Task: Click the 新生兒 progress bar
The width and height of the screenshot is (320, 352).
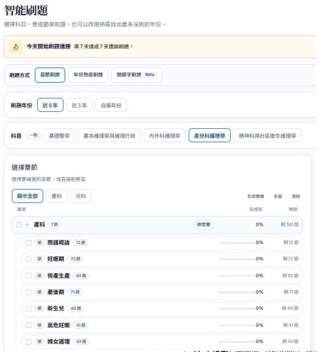Action: pos(236,309)
